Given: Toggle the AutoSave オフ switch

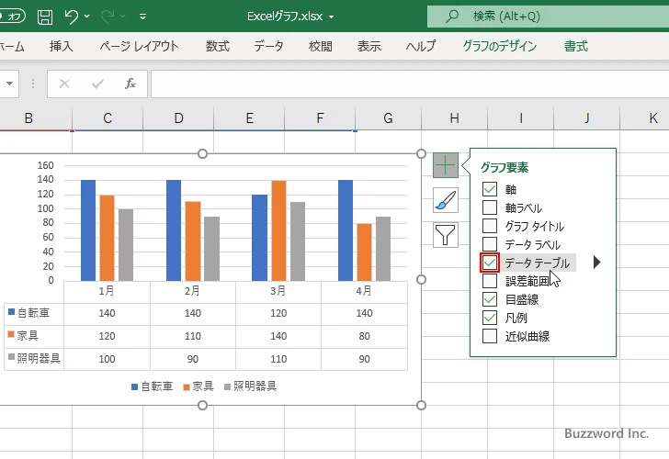Looking at the screenshot, I should pyautogui.click(x=12, y=17).
